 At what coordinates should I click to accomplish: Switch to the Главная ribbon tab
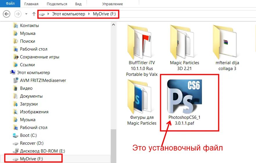click(x=31, y=4)
